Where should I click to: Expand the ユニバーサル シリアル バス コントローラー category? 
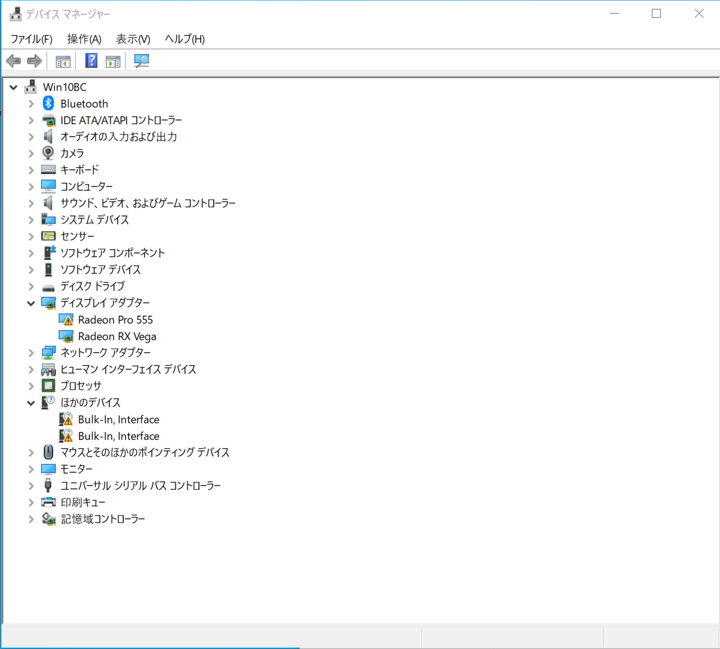(31, 486)
